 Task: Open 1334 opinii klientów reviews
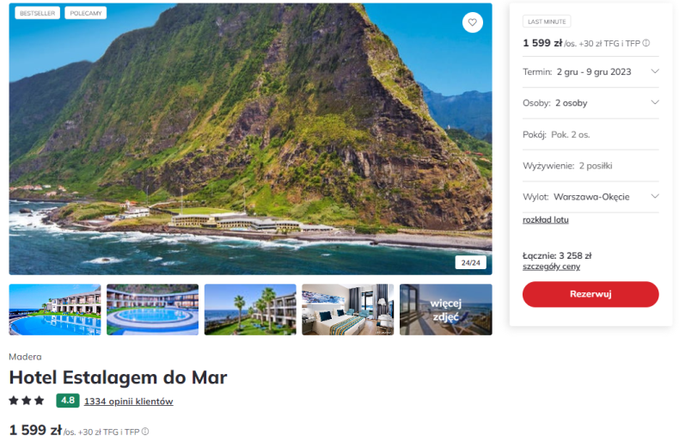129,402
